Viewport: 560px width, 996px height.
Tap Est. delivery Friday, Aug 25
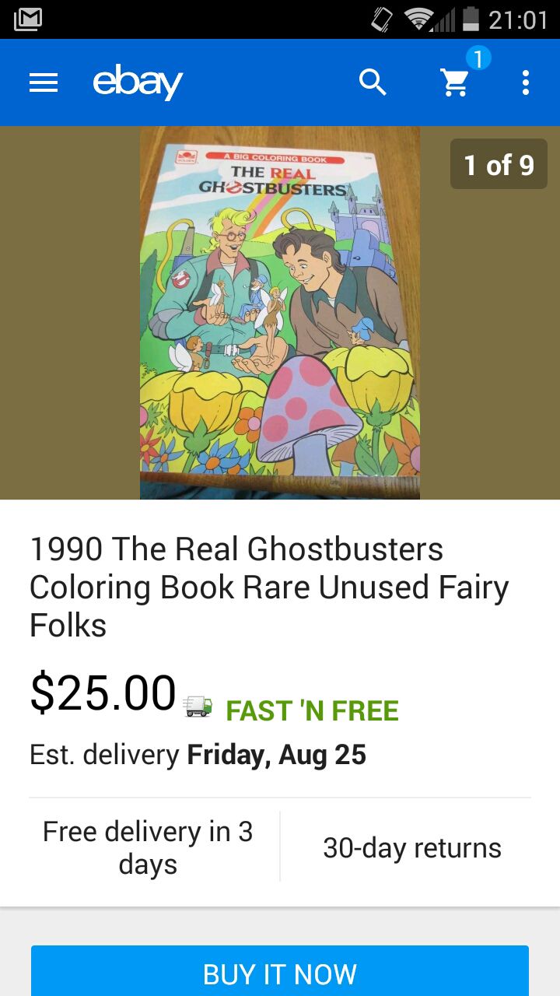point(198,755)
